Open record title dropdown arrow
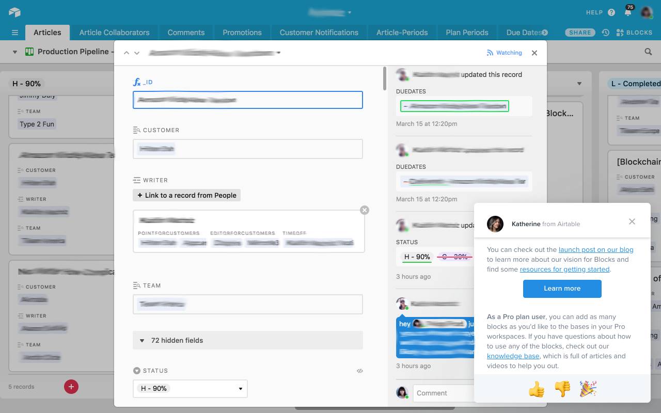Image resolution: width=661 pixels, height=413 pixels. (279, 53)
